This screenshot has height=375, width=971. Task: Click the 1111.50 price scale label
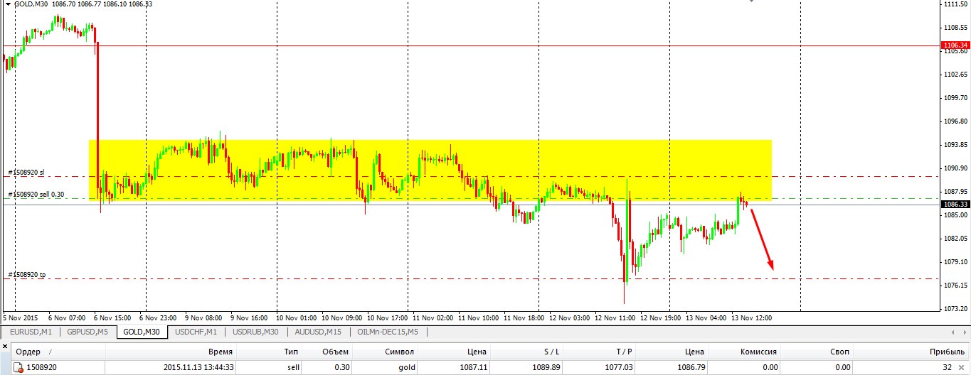pos(955,4)
